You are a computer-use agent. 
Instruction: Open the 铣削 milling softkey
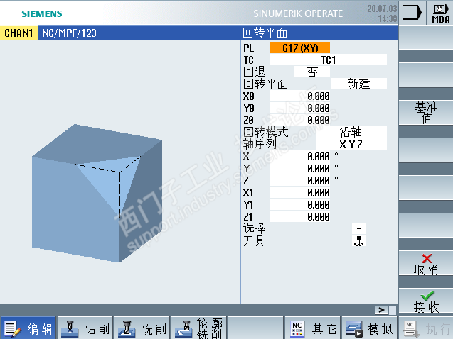point(142,328)
